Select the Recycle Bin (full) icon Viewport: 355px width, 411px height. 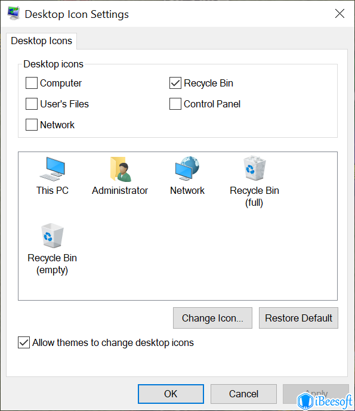point(254,168)
